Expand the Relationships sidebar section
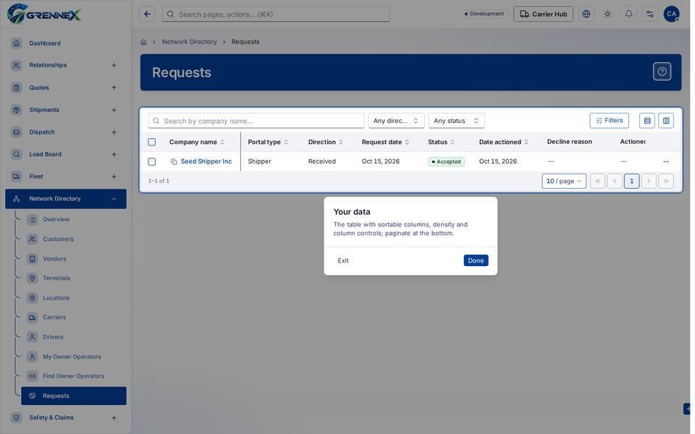Image resolution: width=695 pixels, height=434 pixels. point(114,65)
